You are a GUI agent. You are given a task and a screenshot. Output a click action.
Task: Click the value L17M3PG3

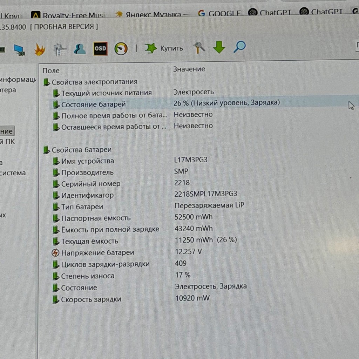[191, 160]
